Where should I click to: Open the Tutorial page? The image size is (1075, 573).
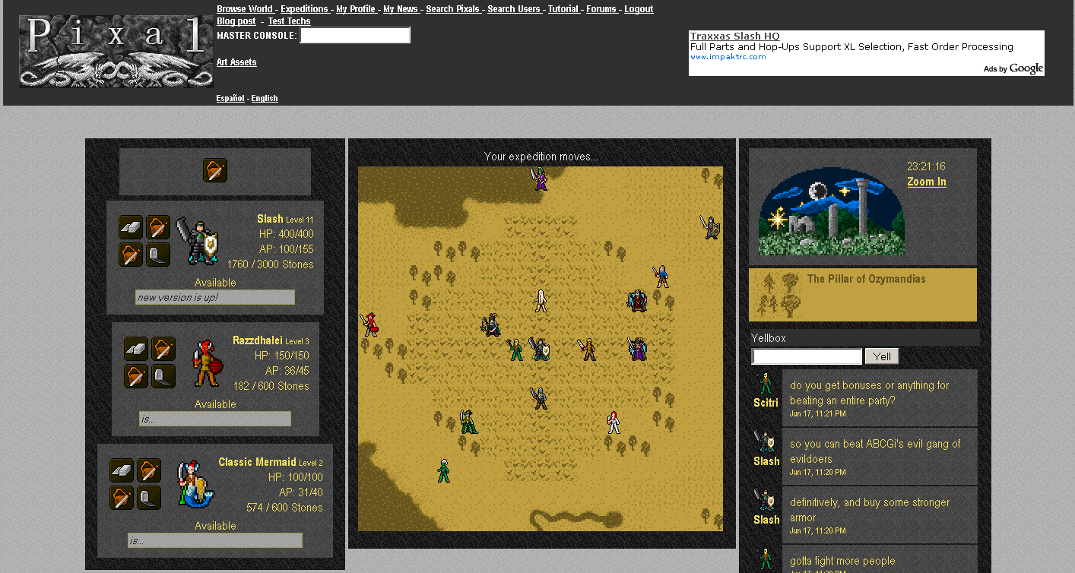tap(563, 9)
